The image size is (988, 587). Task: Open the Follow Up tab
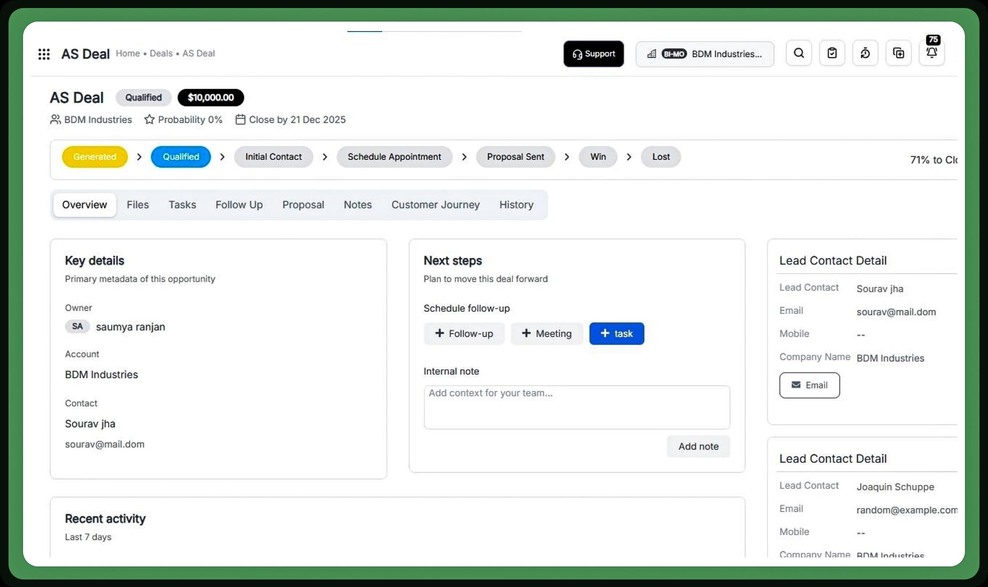point(239,205)
